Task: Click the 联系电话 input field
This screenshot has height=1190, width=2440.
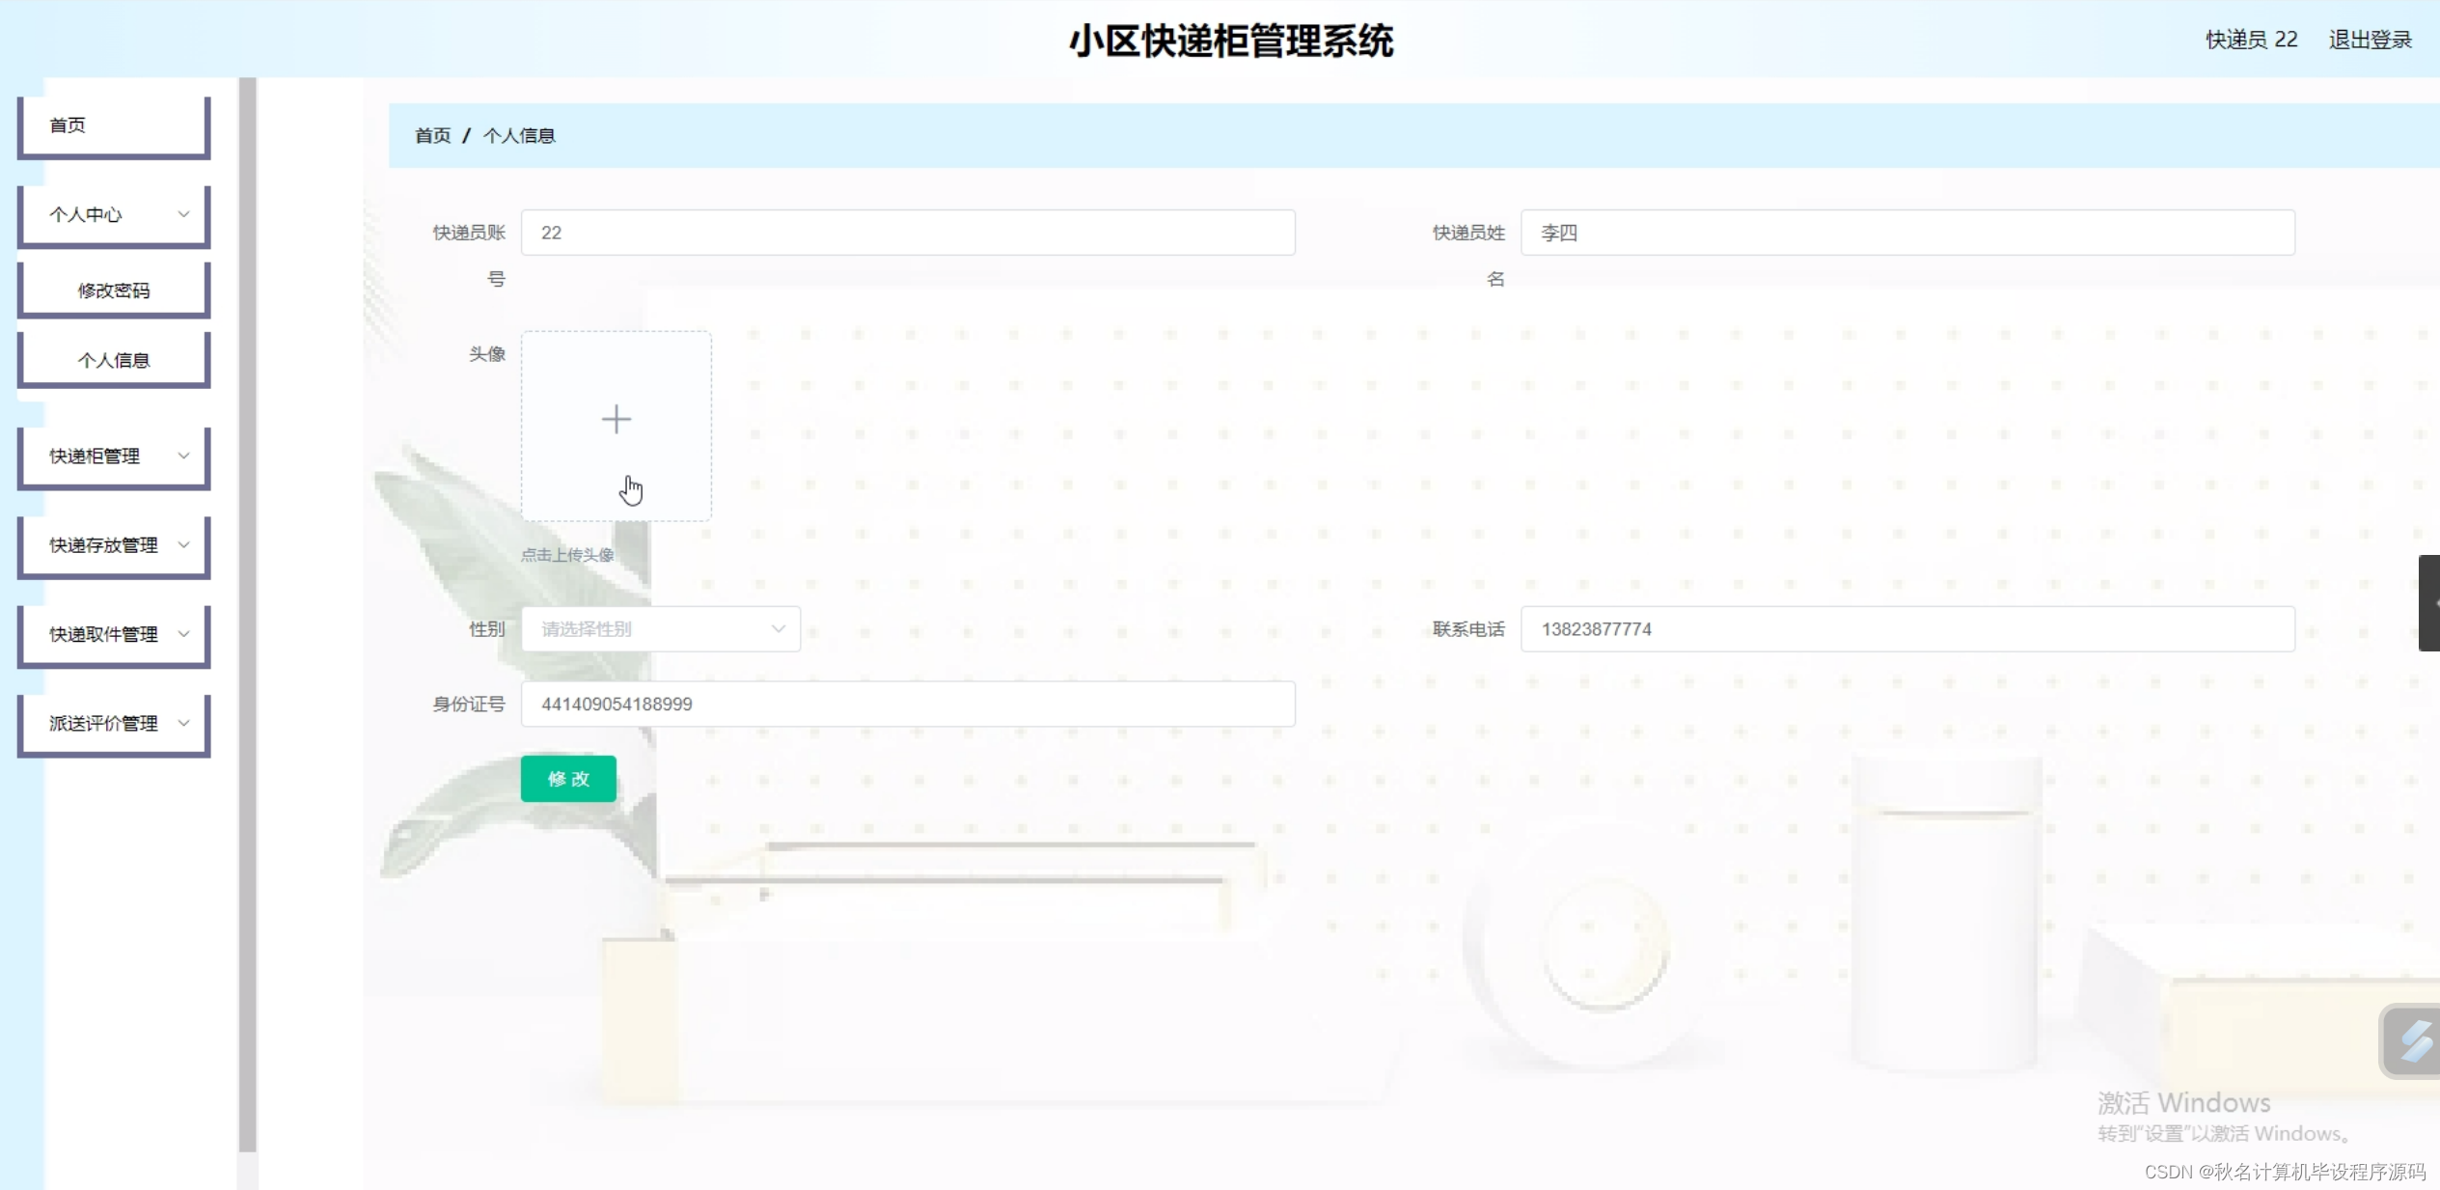Action: click(x=1906, y=629)
